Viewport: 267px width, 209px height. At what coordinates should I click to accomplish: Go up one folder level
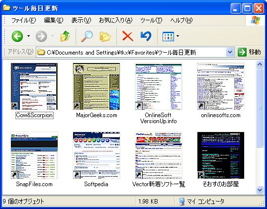click(x=65, y=36)
